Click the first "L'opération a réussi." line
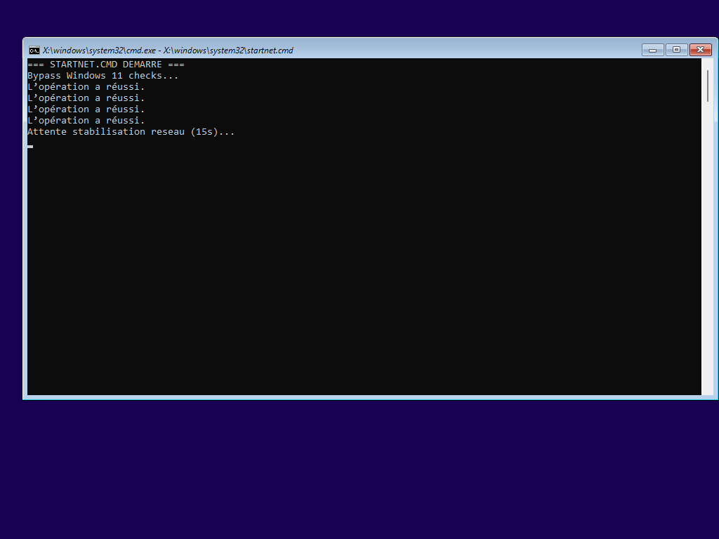The width and height of the screenshot is (719, 539). (x=86, y=87)
